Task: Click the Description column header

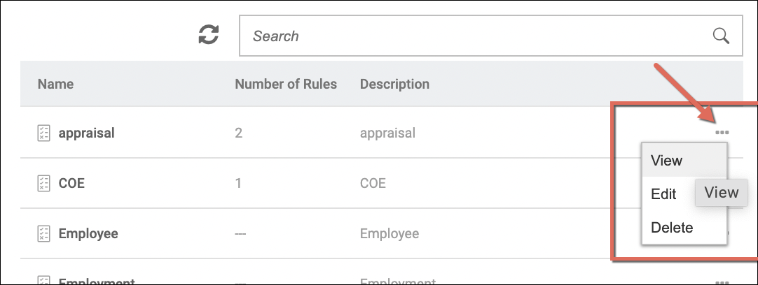Action: (x=394, y=85)
